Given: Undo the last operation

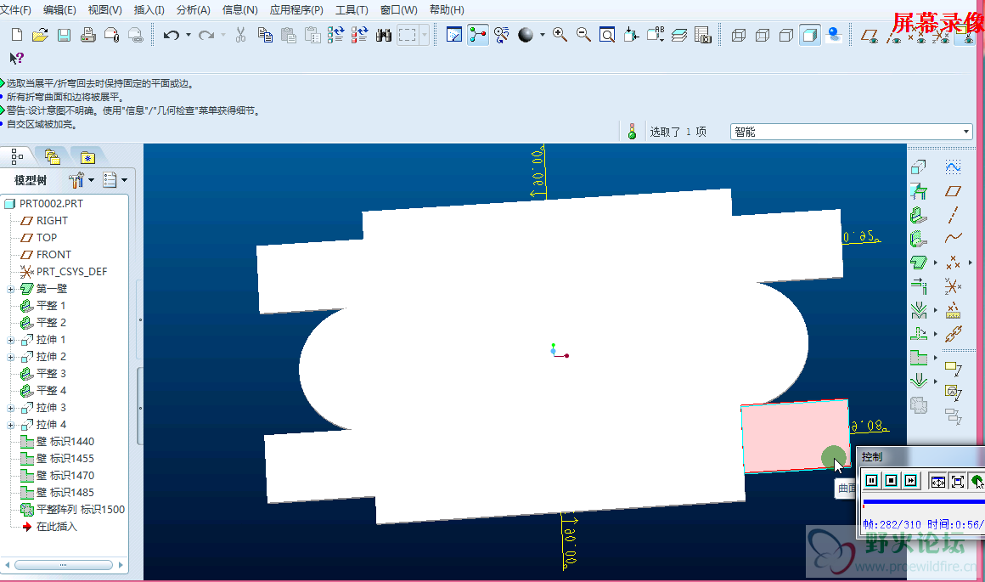Looking at the screenshot, I should click(171, 35).
